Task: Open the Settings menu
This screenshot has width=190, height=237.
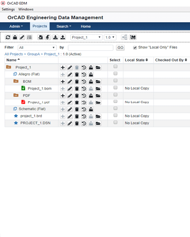Action: coord(8,9)
